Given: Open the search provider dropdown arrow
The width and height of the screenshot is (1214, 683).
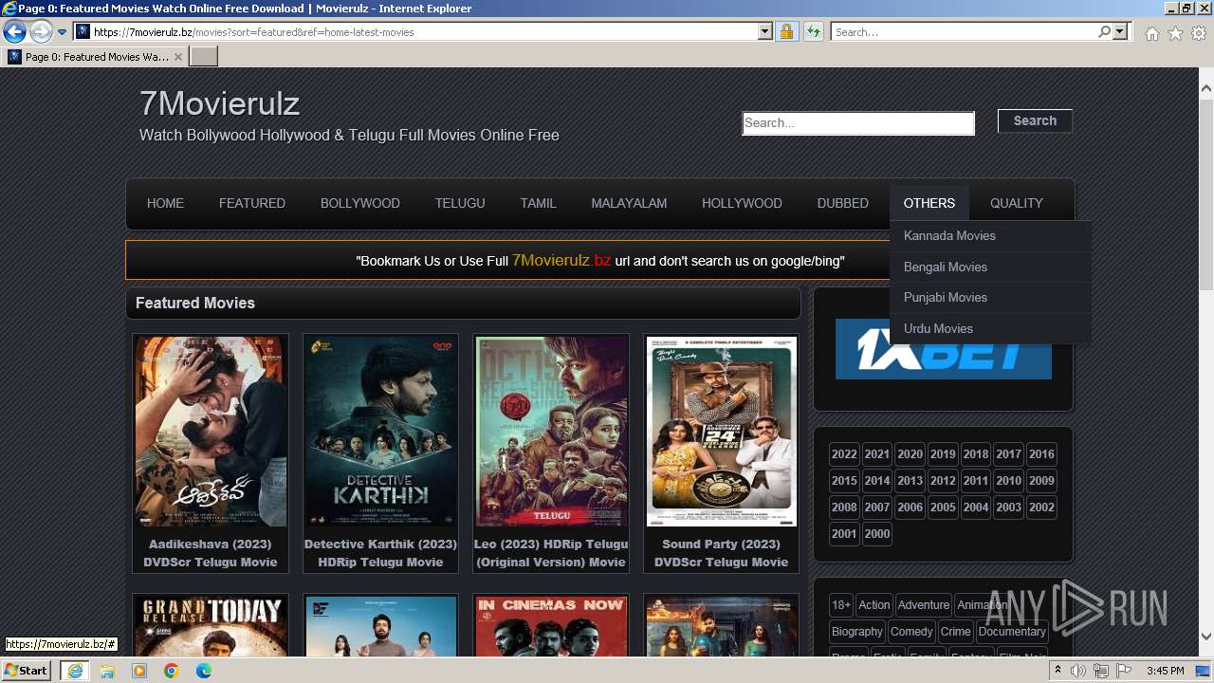Looking at the screenshot, I should coord(1120,31).
